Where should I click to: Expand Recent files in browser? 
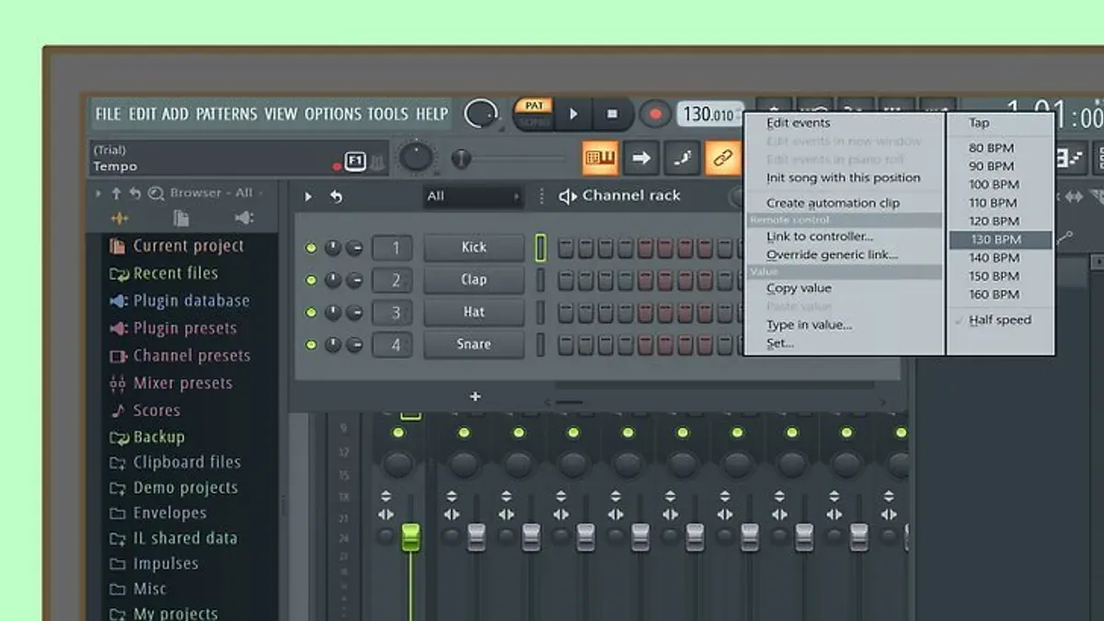(x=164, y=273)
